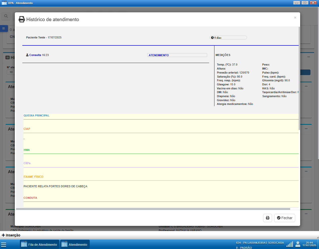Expand the Inserção section with plus sign

(x=3, y=235)
